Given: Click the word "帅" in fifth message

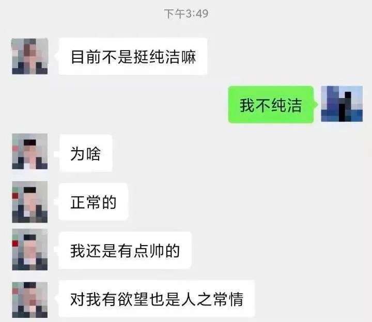Looking at the screenshot, I should [x=157, y=251].
